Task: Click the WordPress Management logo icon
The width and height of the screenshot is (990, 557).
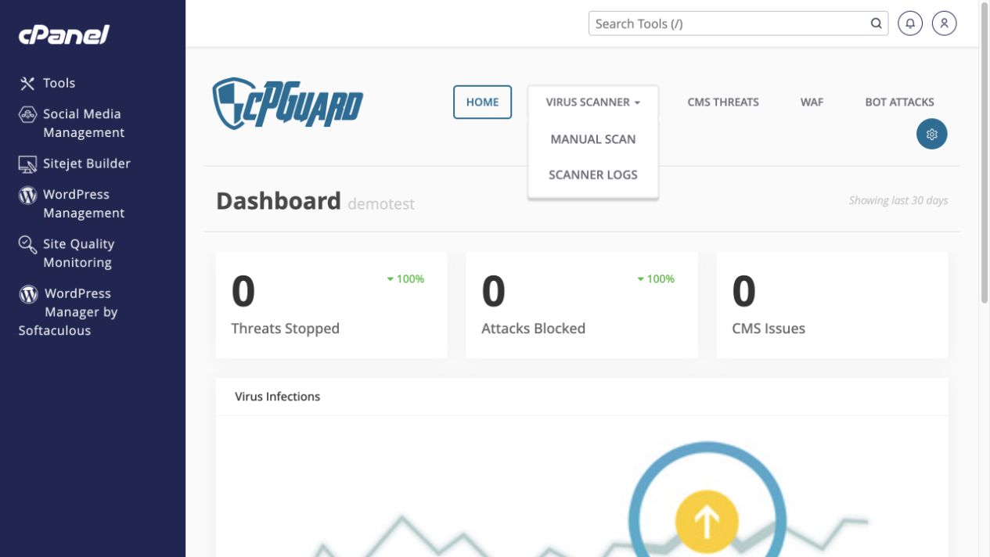Action: tap(27, 195)
